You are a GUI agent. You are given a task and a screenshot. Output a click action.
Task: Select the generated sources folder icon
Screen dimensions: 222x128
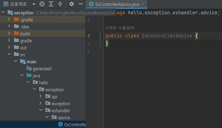[x=29, y=69]
